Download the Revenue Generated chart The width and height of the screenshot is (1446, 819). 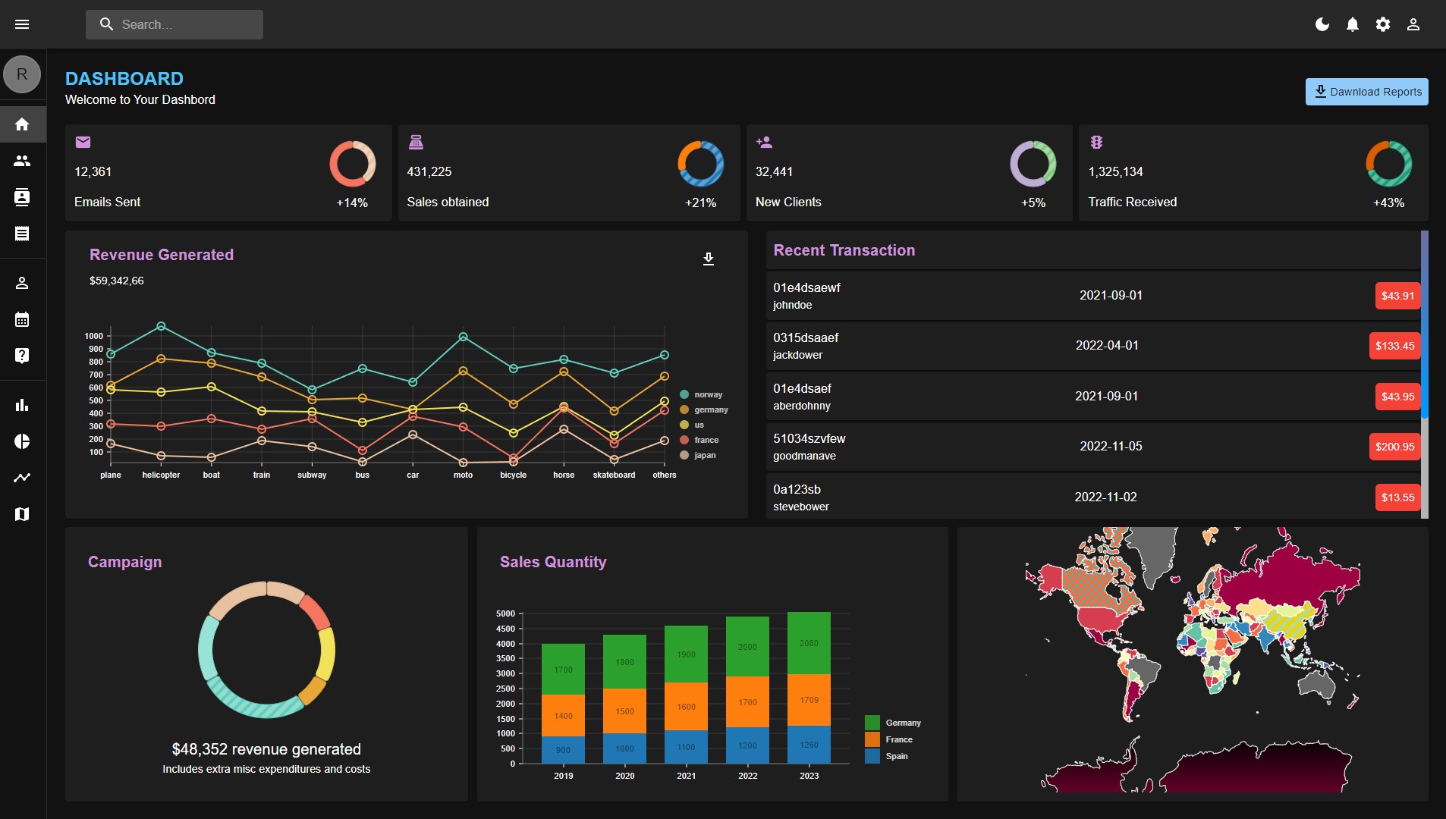pos(709,259)
